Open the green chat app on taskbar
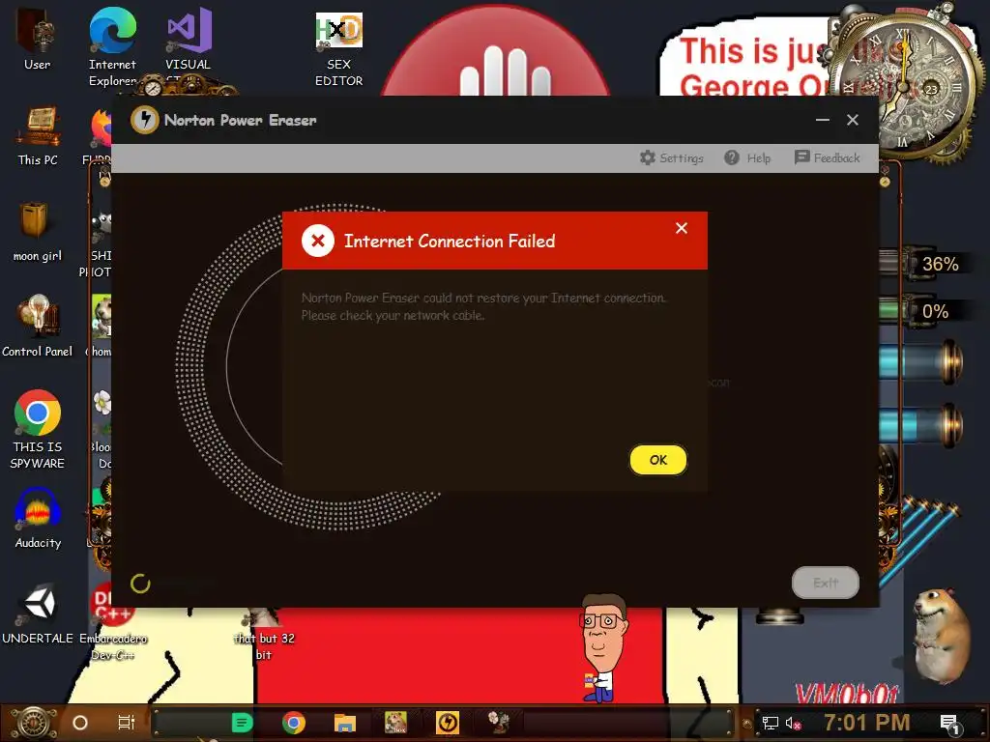Image resolution: width=990 pixels, height=742 pixels. pyautogui.click(x=242, y=723)
